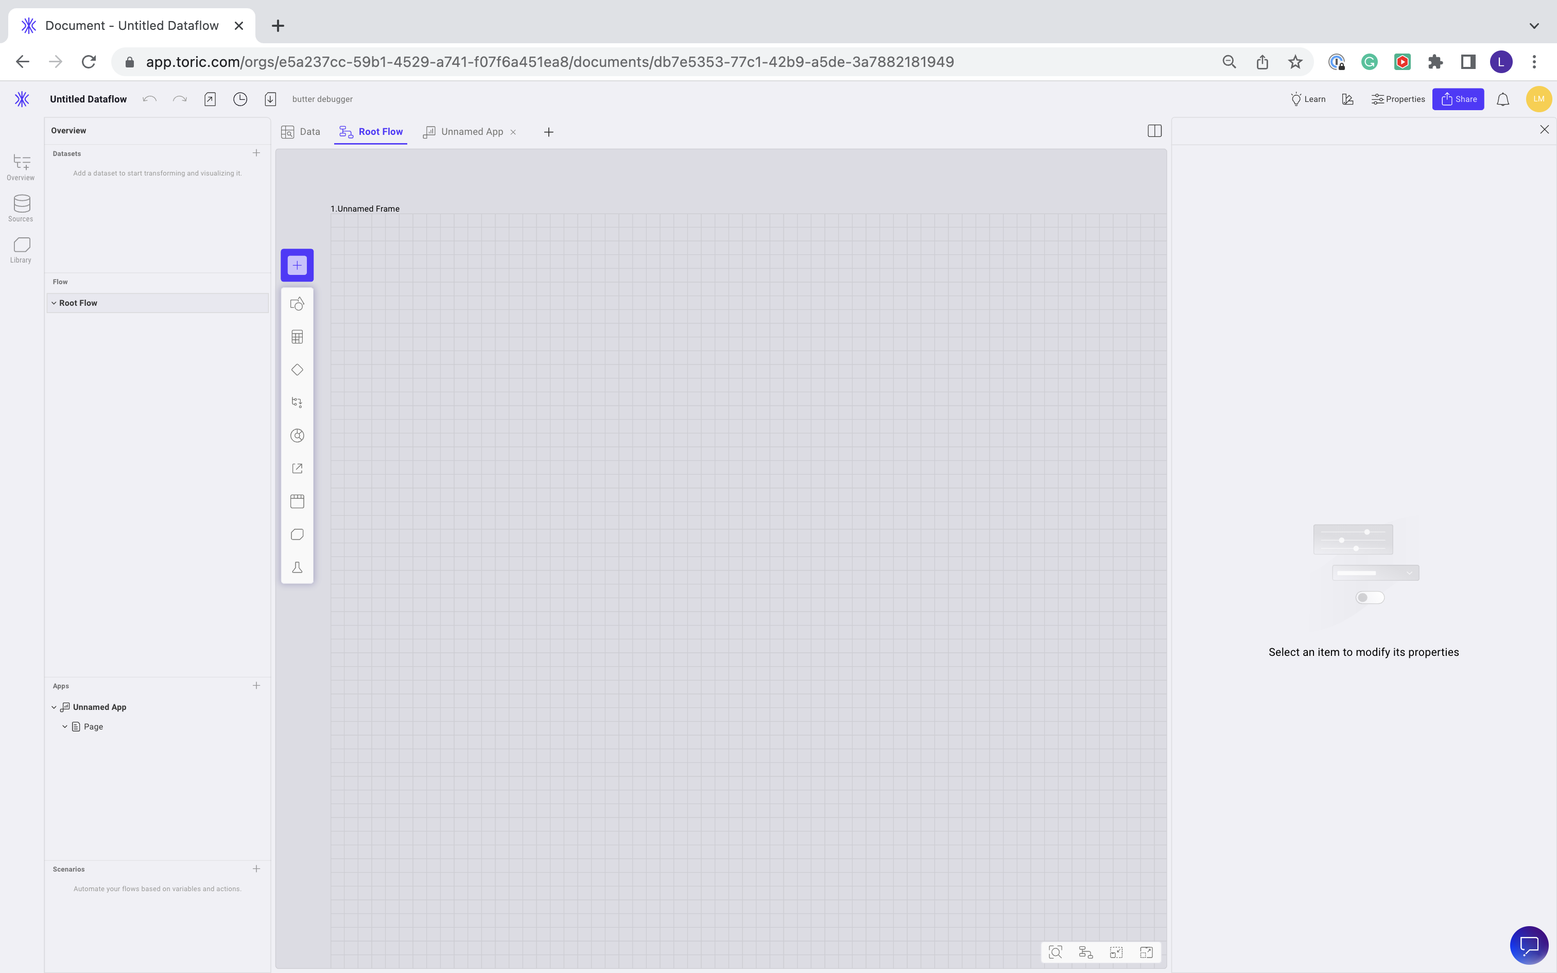Viewport: 1557px width, 973px height.
Task: Click the Learn button
Action: click(x=1308, y=99)
